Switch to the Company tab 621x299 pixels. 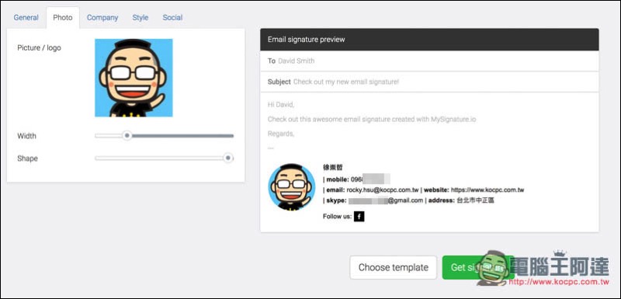coord(102,18)
